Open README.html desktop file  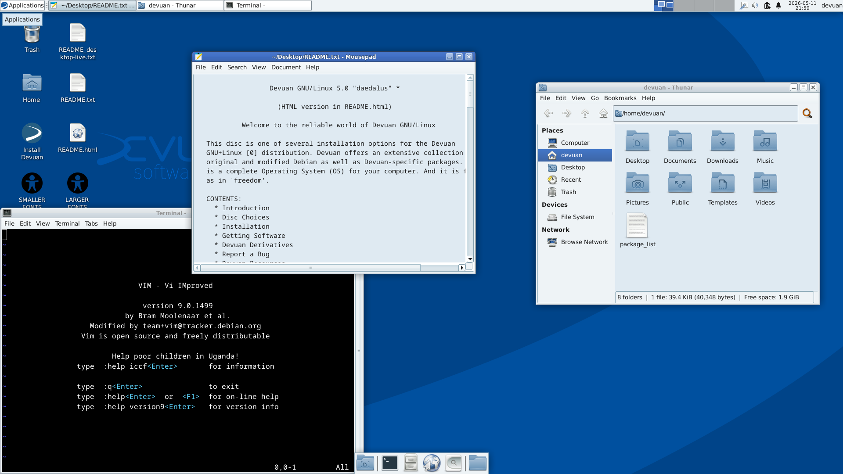[78, 138]
